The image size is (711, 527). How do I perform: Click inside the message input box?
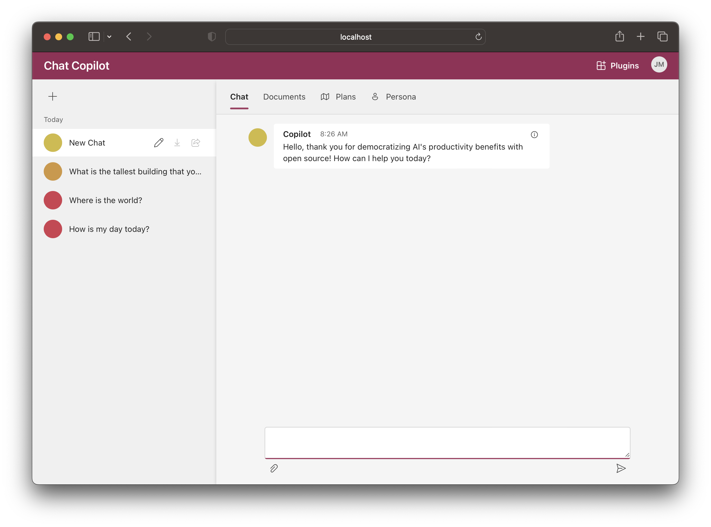447,442
